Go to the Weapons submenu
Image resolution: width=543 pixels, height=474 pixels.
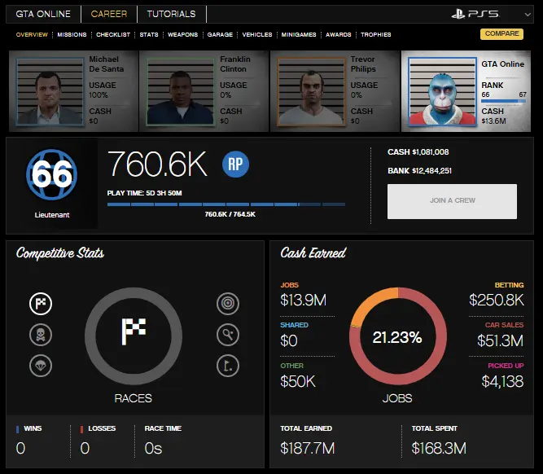pyautogui.click(x=183, y=35)
